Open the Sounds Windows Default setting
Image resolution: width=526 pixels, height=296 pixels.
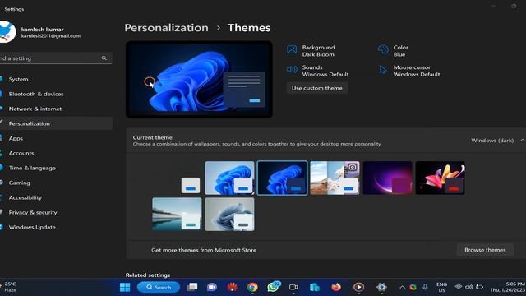pos(318,71)
